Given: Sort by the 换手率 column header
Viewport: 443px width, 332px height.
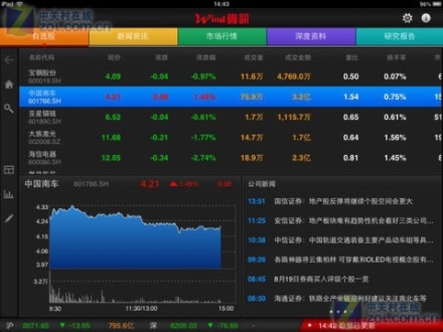Looking at the screenshot, I should coord(396,58).
